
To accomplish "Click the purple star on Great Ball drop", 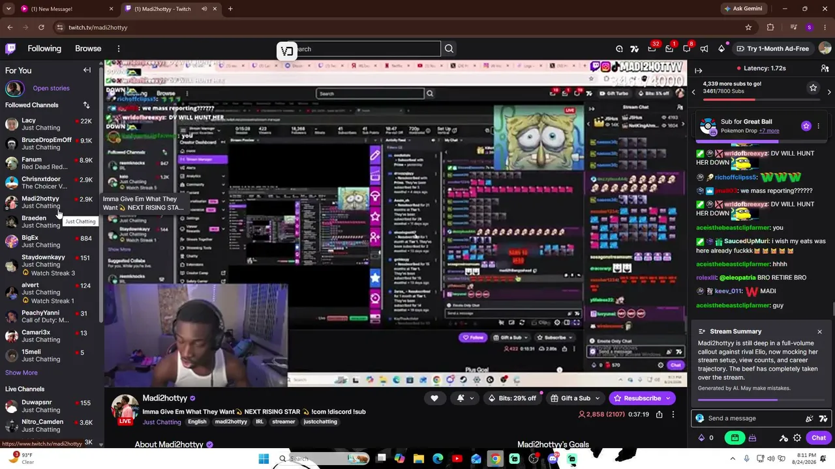I will click(x=806, y=126).
